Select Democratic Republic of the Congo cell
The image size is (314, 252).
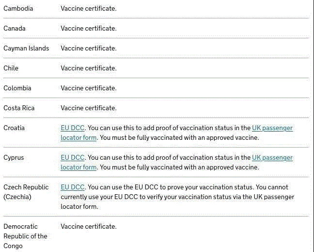pos(25,236)
